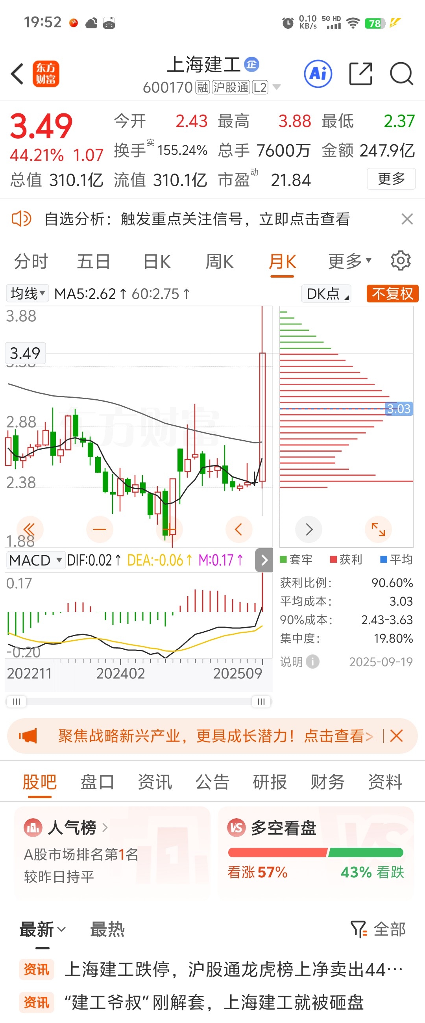Close the 聚焦战略新兴产业 banner
Viewport: 425px width, 1023px height.
coord(396,736)
